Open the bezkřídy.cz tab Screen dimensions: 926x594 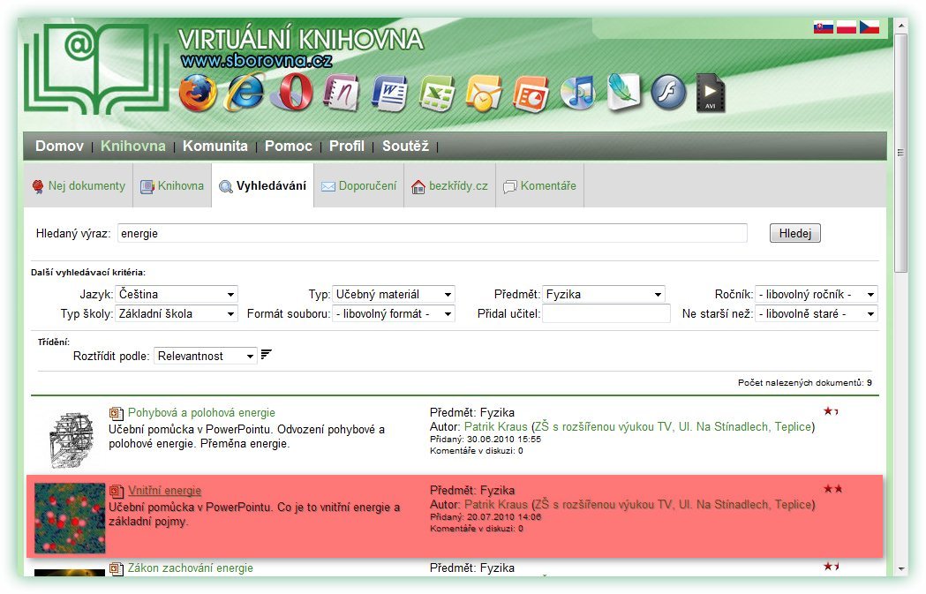[x=450, y=186]
